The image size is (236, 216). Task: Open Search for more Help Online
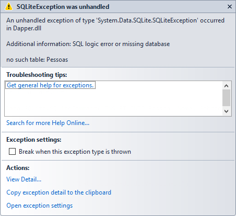tap(48, 123)
